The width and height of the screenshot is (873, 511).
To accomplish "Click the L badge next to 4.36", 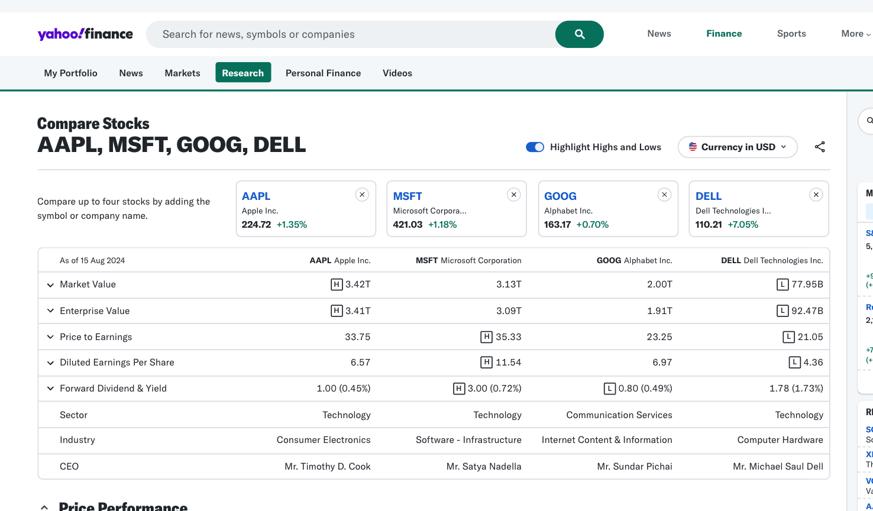I will coord(794,363).
